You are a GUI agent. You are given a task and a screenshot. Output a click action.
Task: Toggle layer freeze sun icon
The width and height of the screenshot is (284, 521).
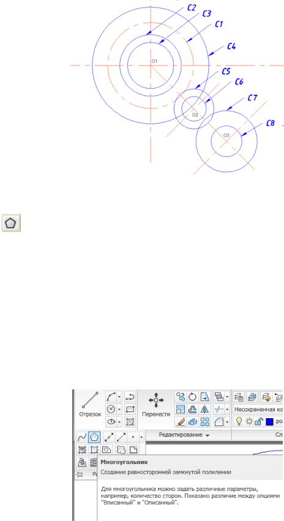248,422
